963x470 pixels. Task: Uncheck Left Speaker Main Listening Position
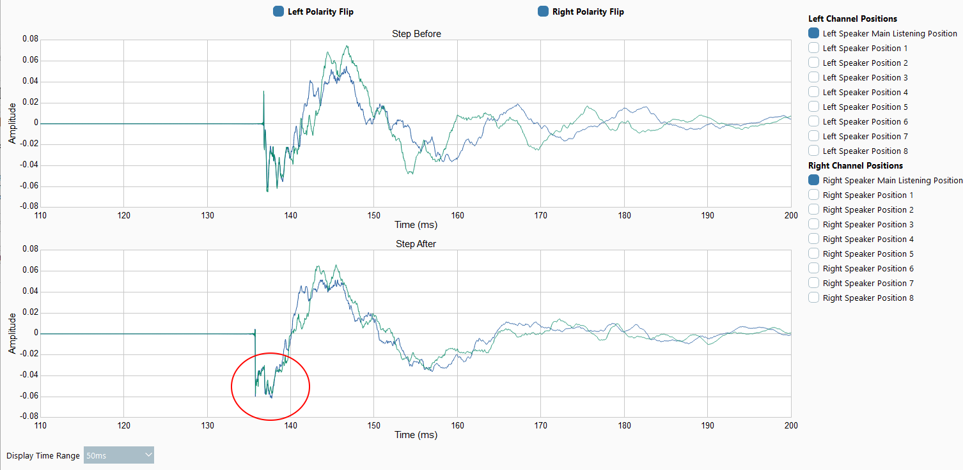[x=814, y=33]
